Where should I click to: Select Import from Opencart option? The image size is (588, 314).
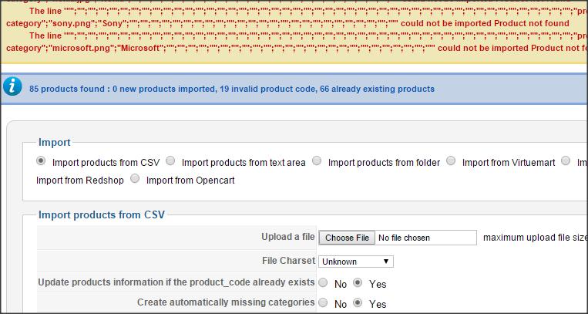pyautogui.click(x=135, y=179)
